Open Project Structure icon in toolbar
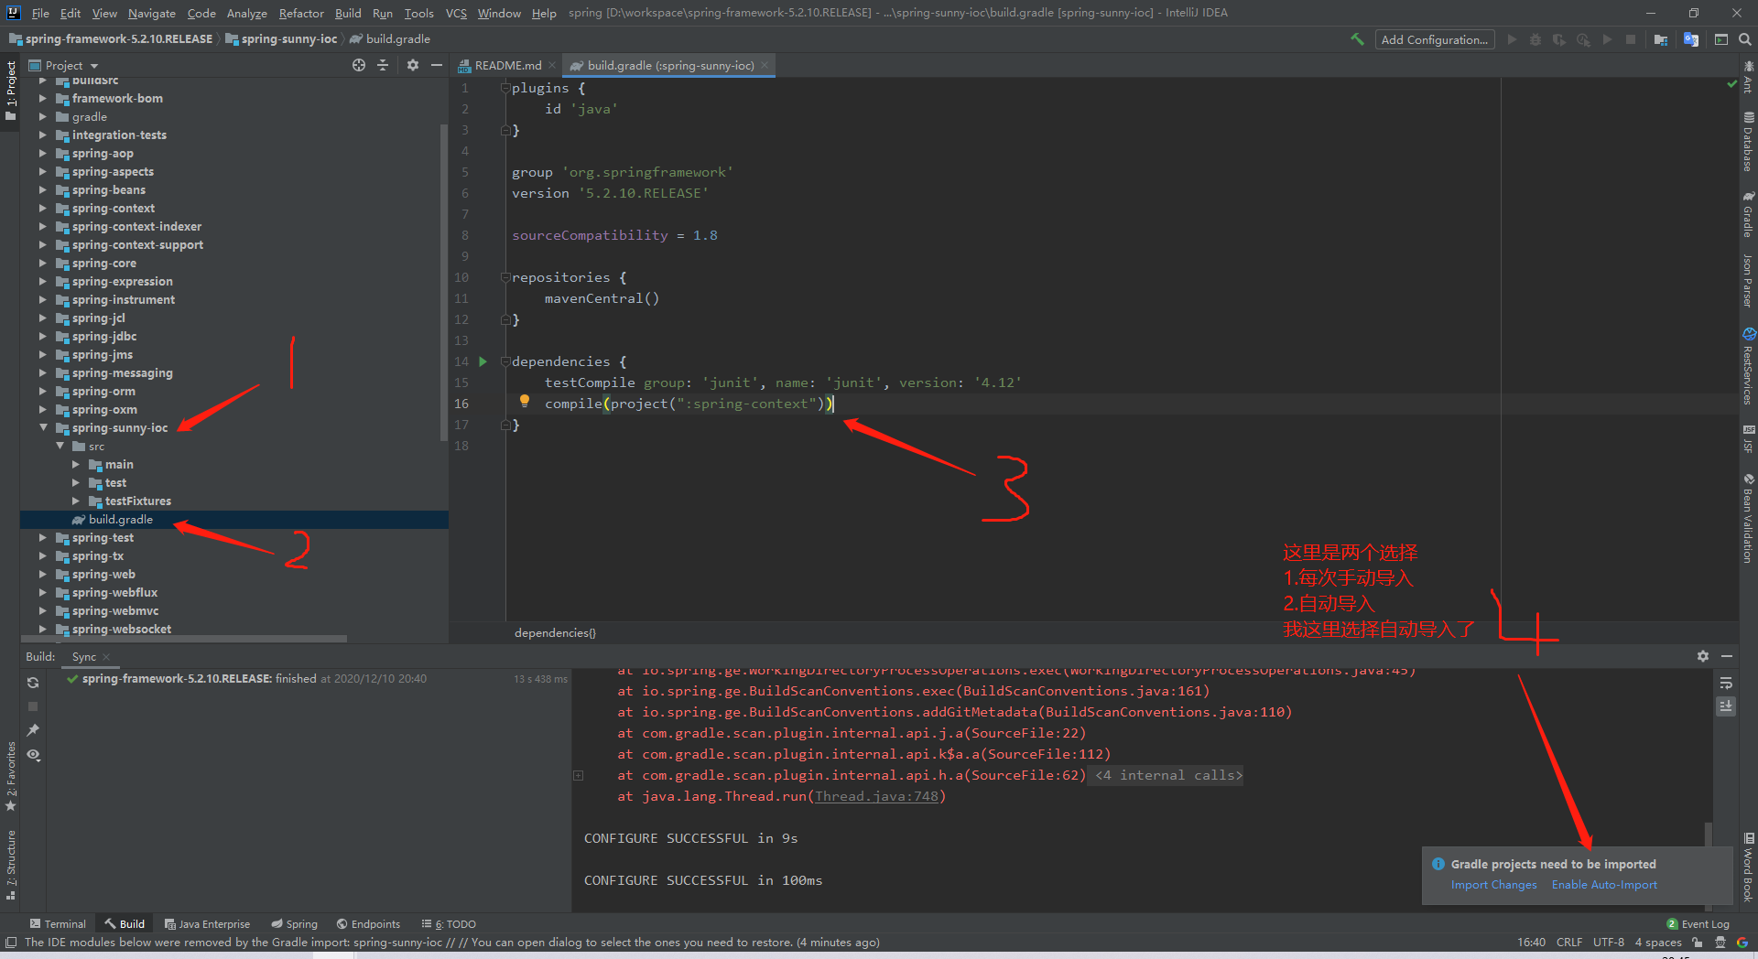1758x959 pixels. coord(1661,39)
